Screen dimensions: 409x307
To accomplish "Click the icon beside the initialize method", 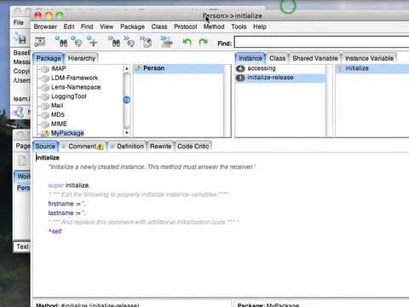I will point(340,68).
